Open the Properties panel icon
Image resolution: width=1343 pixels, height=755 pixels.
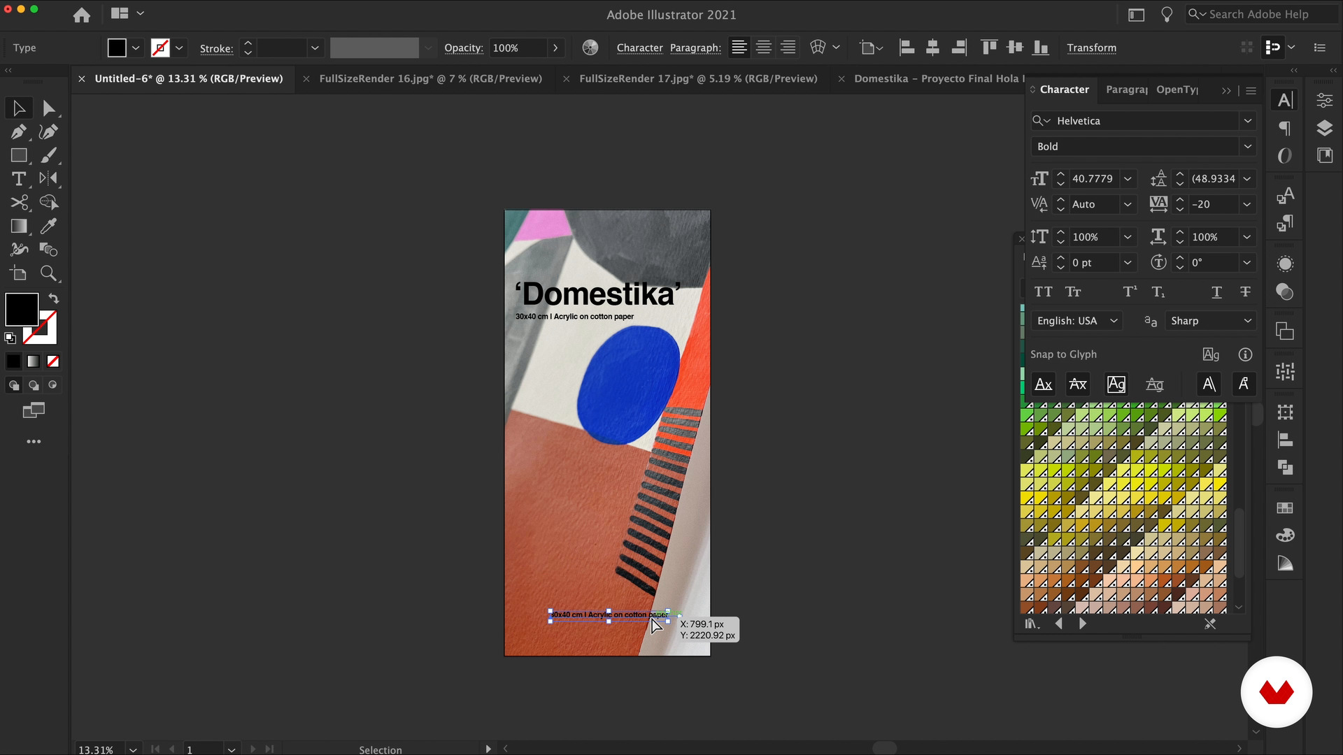tap(1325, 101)
